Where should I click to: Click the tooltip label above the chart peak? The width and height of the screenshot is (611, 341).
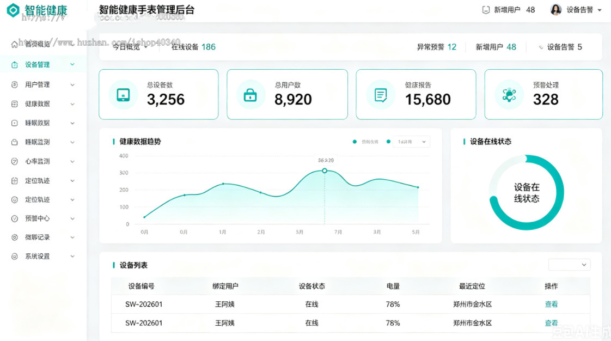pyautogui.click(x=326, y=160)
